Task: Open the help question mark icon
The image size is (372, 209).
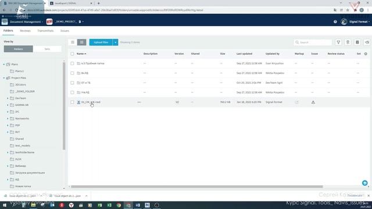Action: coord(335,21)
